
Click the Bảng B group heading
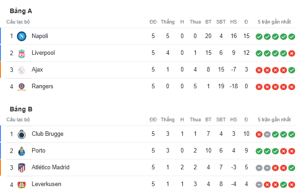point(21,109)
